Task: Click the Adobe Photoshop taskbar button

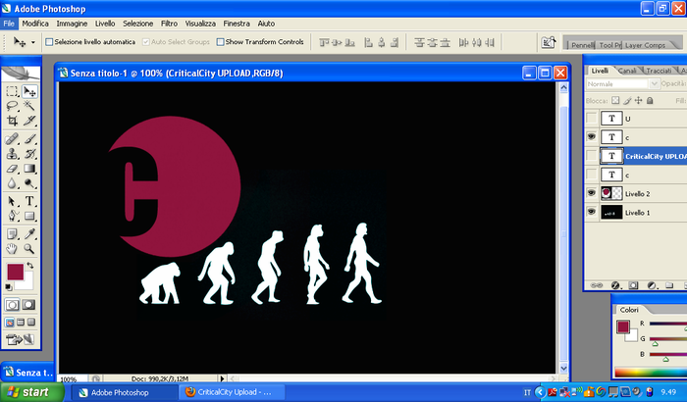Action: click(x=125, y=392)
